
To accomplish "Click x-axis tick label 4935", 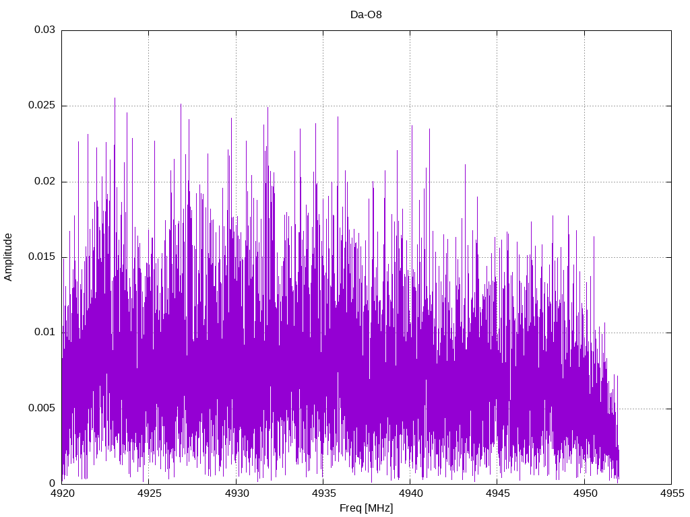I will click(x=323, y=493).
